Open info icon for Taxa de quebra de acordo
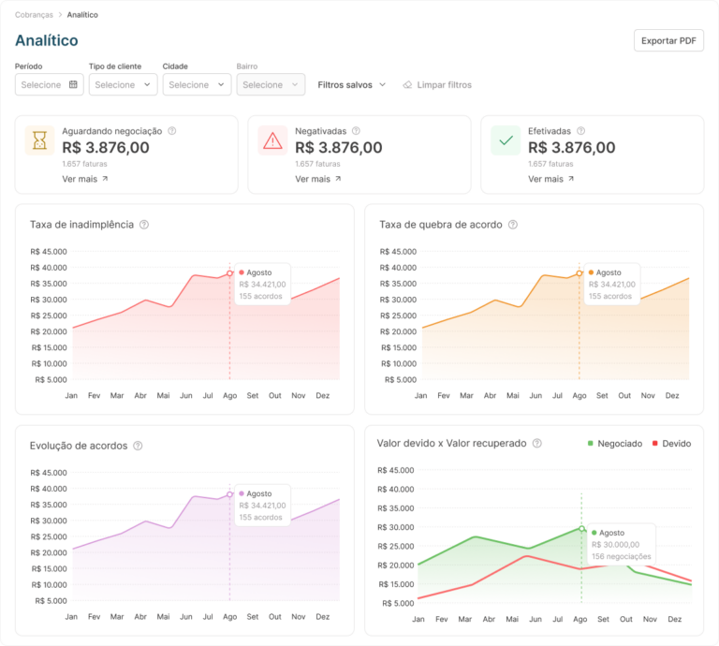Screen dimensions: 719x646 pyautogui.click(x=513, y=225)
